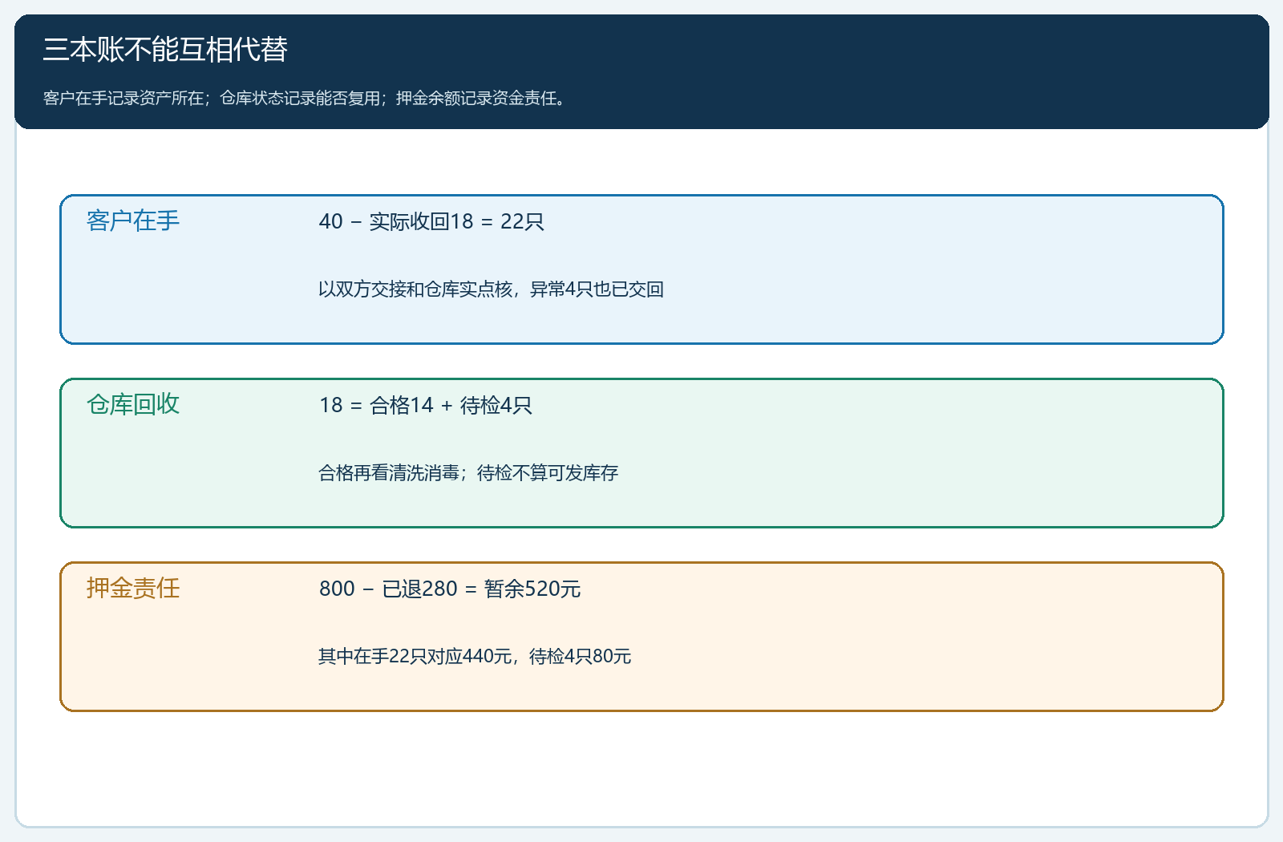The height and width of the screenshot is (842, 1283).
Task: Click the formula 800 − 已退280 = 暂余520元
Action: pos(450,589)
